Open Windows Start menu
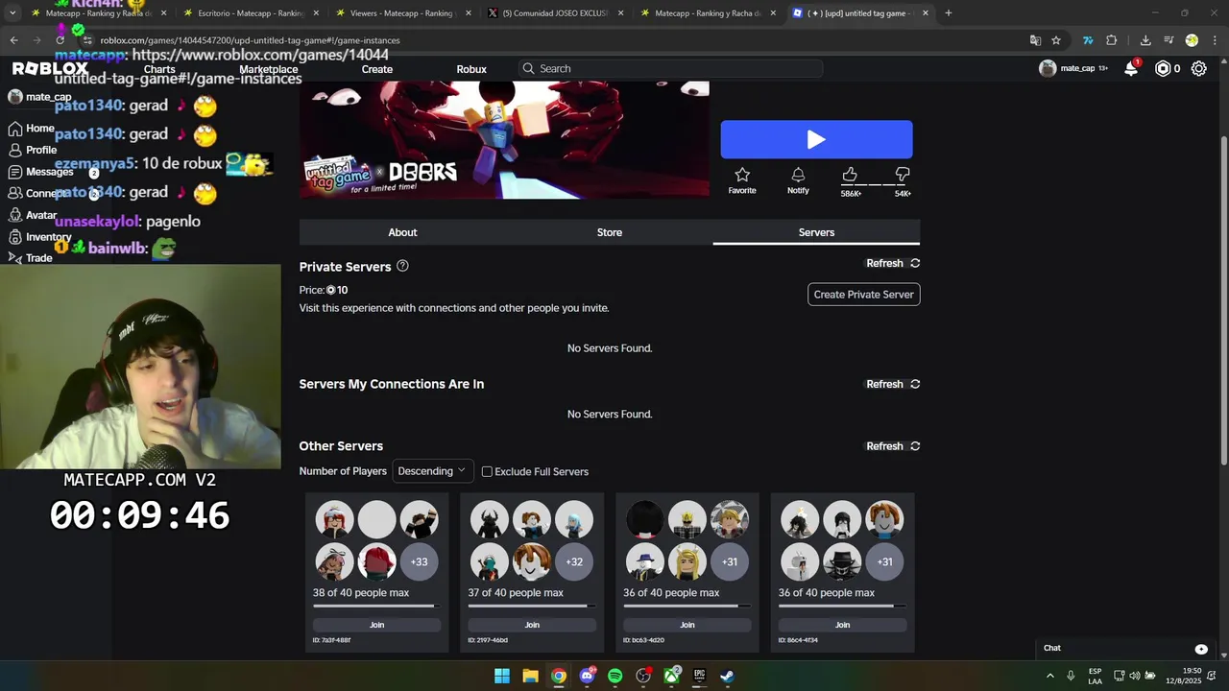The width and height of the screenshot is (1229, 691). click(x=502, y=676)
